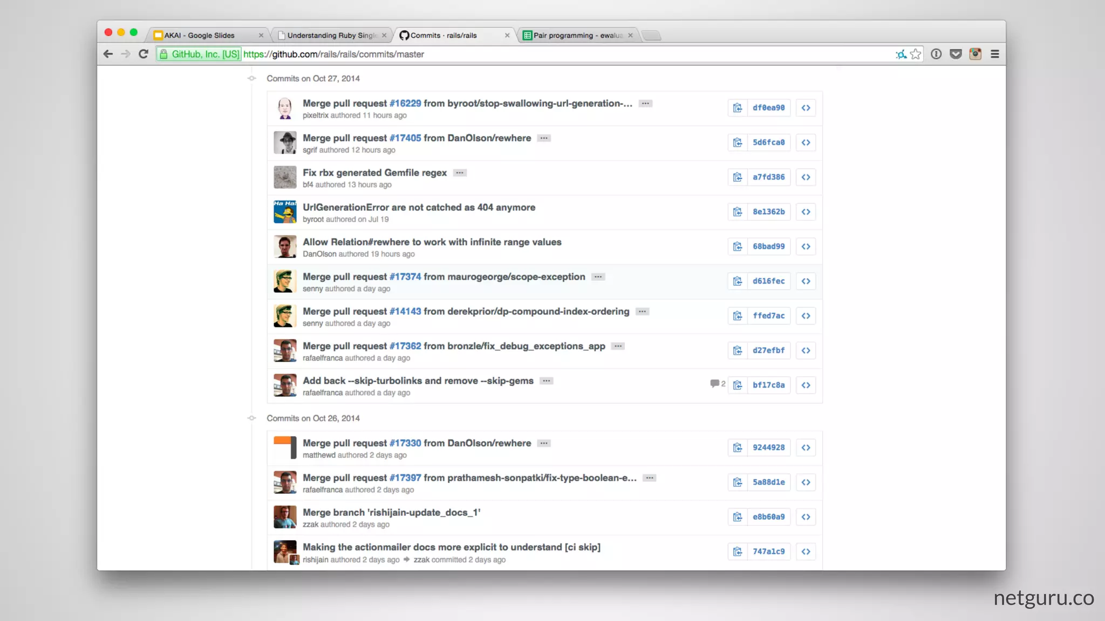Open the Pocket extension icon
Image resolution: width=1105 pixels, height=621 pixels.
click(x=956, y=54)
